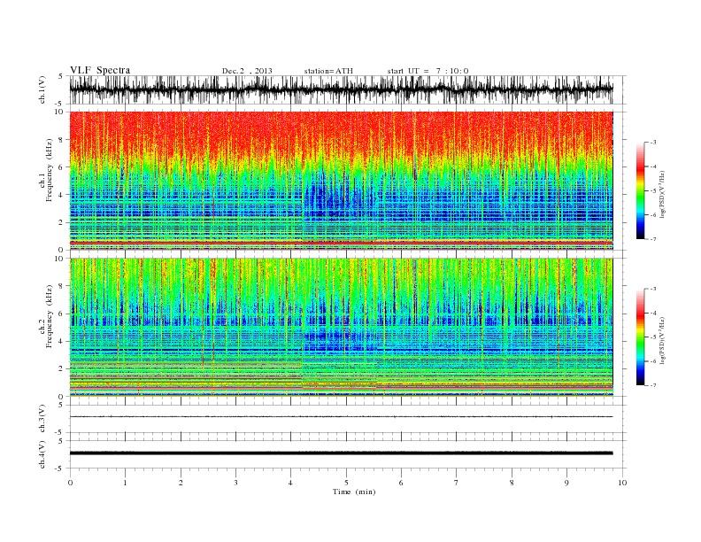The image size is (701, 542).
Task: Click the log(PSD) label beside ch.2 colorbar
Action: pyautogui.click(x=663, y=340)
